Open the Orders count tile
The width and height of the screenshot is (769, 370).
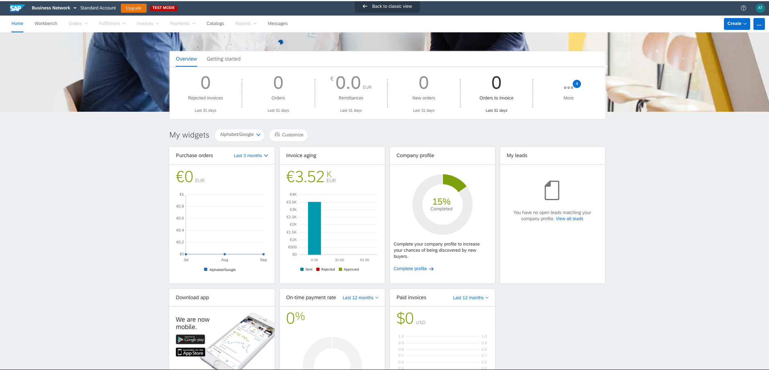(x=278, y=93)
